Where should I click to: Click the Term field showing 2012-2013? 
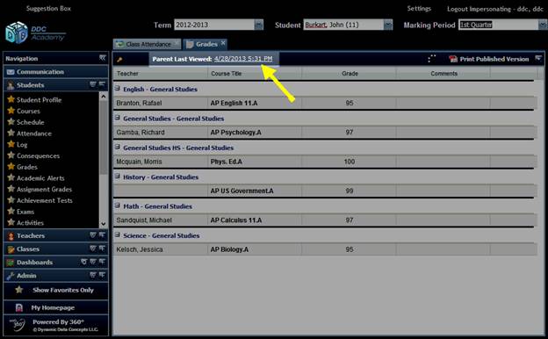pos(214,25)
